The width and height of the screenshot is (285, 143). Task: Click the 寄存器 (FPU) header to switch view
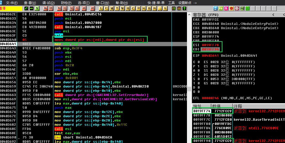[x=206, y=15]
